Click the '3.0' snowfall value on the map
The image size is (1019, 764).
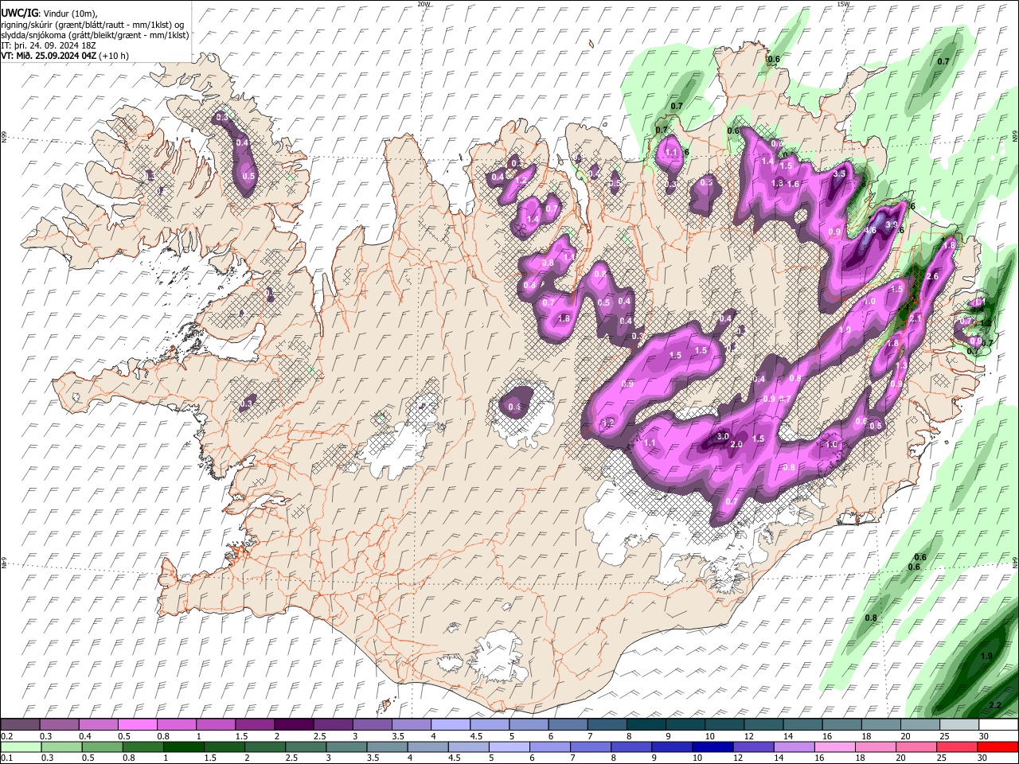(723, 436)
